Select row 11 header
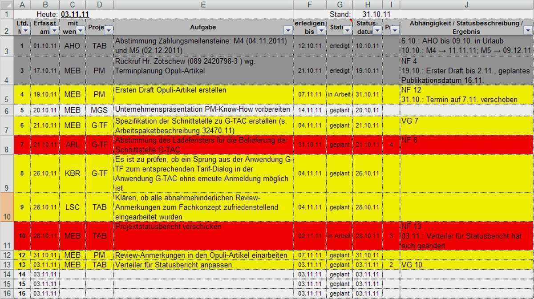This screenshot has width=534, height=299. point(7,236)
